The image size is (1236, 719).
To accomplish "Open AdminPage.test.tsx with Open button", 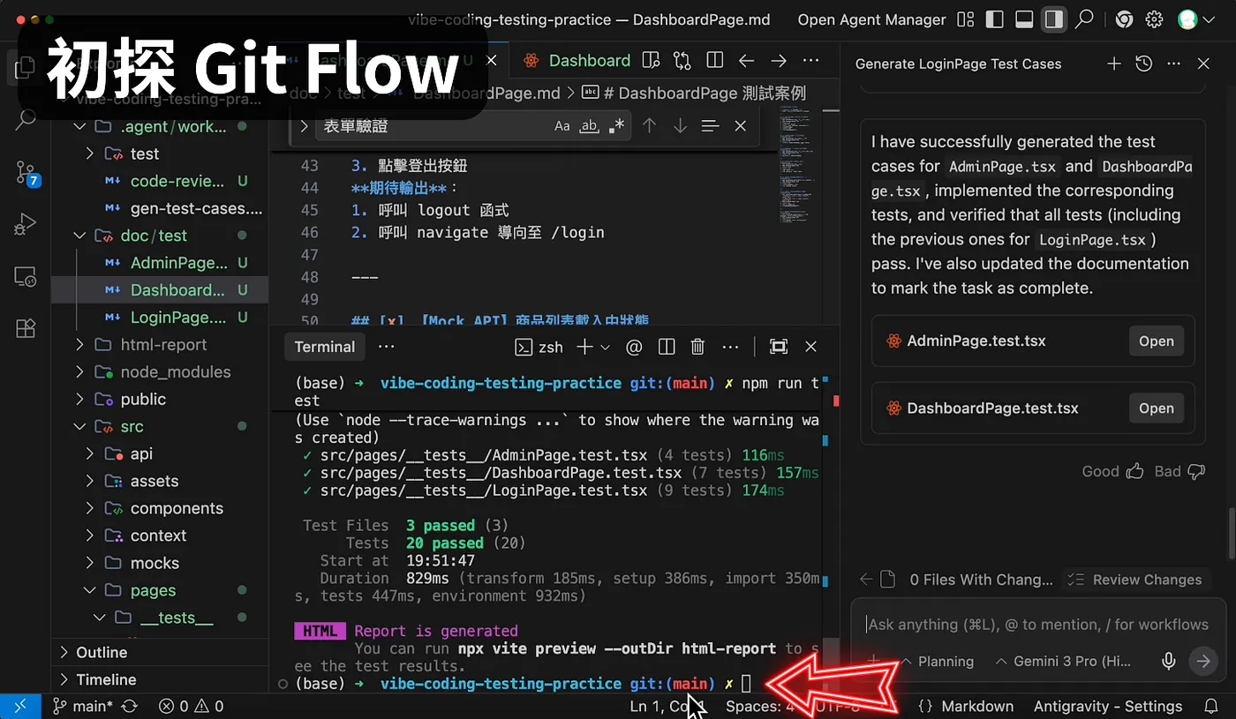I will tap(1156, 341).
